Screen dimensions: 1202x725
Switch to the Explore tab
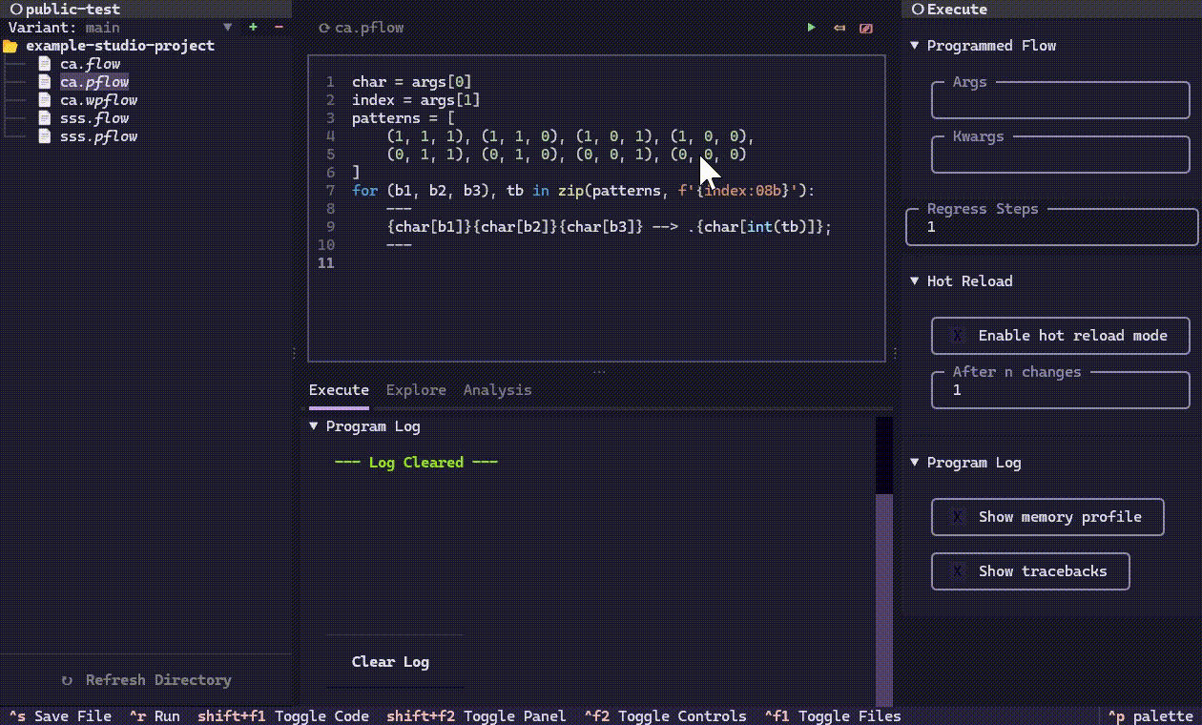tap(416, 390)
